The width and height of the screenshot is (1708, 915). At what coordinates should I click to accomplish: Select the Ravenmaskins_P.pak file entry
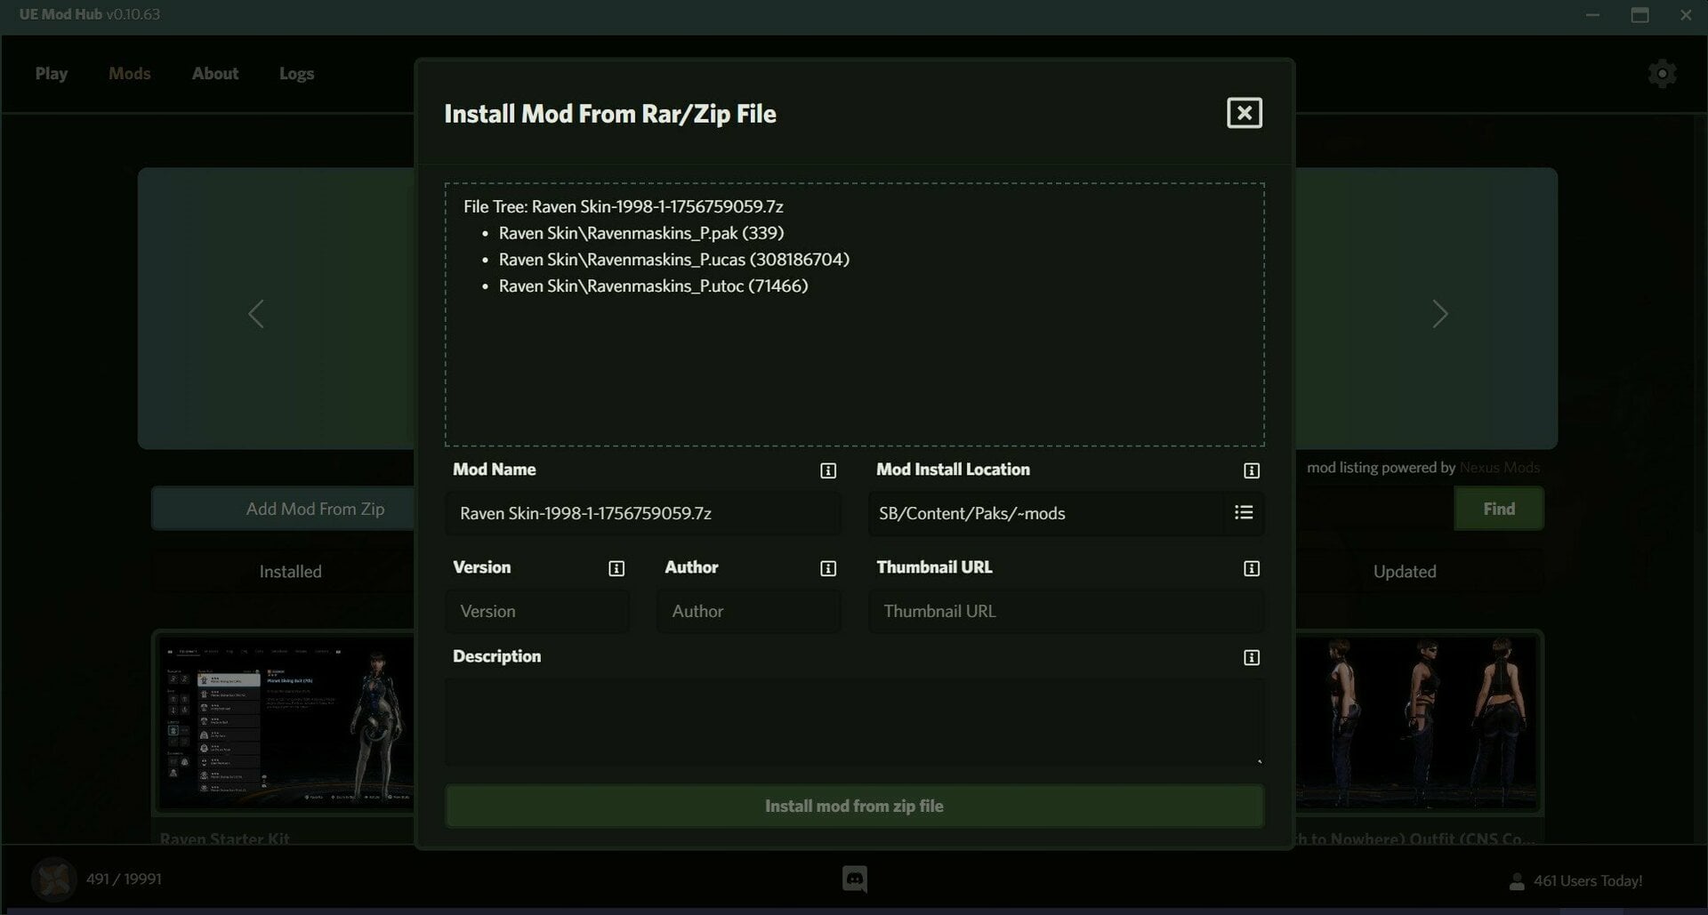tap(640, 233)
